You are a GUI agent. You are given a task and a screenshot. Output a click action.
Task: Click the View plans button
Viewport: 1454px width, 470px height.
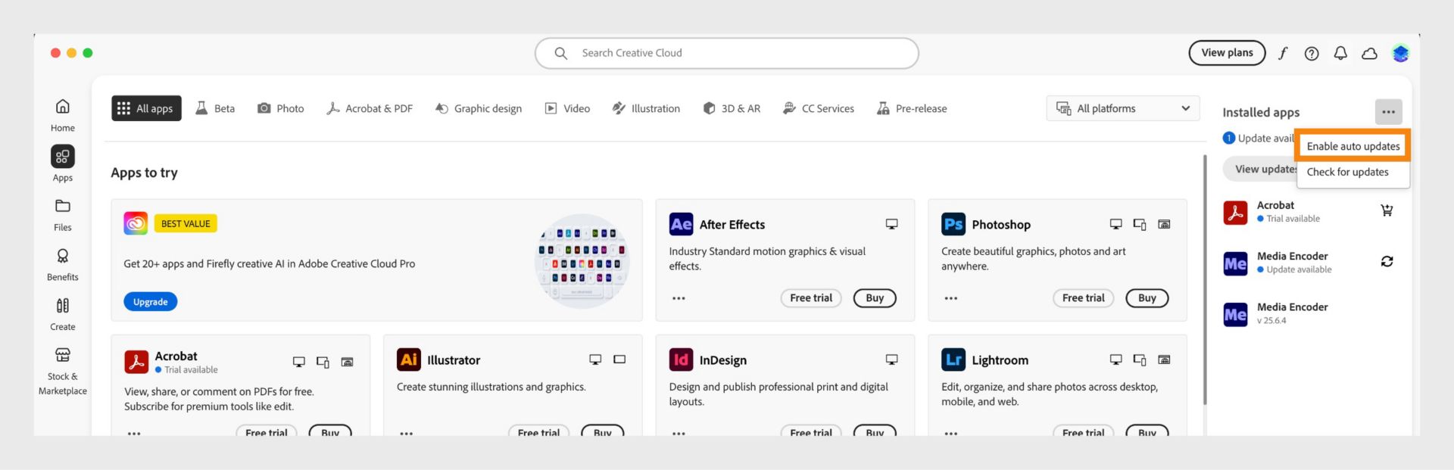pyautogui.click(x=1227, y=53)
